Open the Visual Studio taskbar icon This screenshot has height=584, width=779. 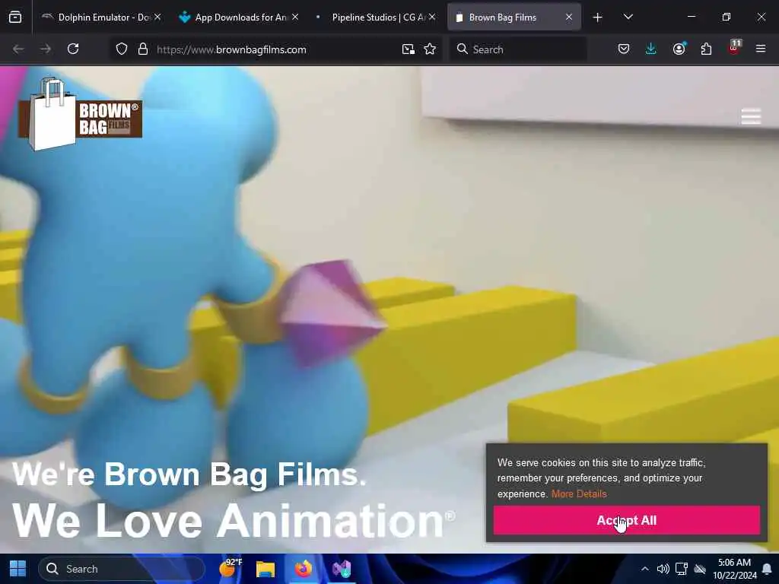click(342, 569)
